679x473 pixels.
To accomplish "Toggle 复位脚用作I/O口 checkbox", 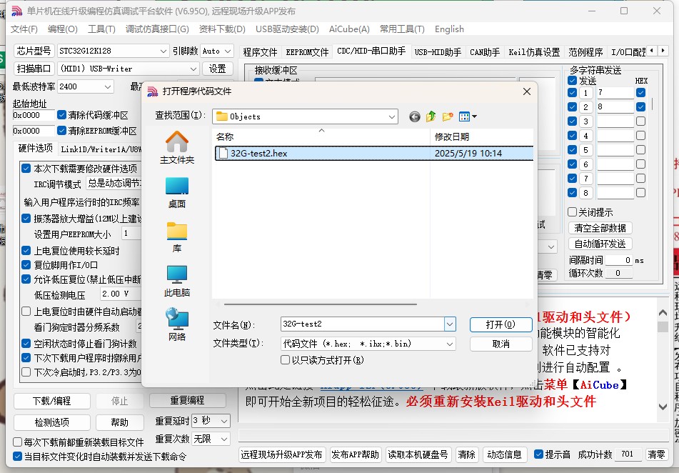I will (26, 265).
